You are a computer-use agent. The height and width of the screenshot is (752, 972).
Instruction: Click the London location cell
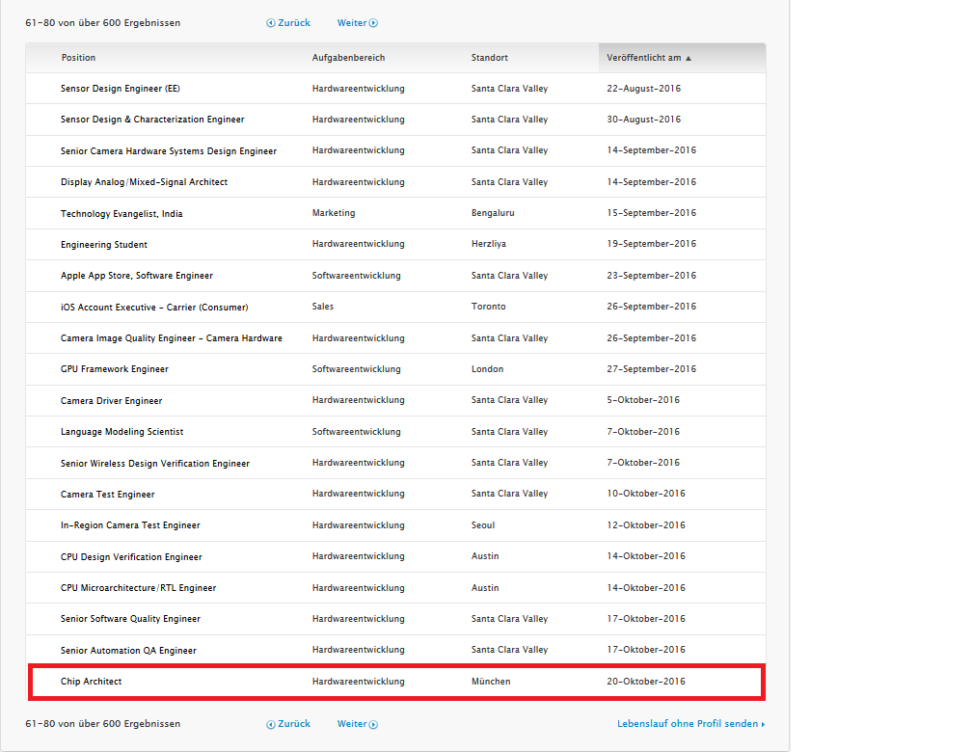tap(487, 369)
